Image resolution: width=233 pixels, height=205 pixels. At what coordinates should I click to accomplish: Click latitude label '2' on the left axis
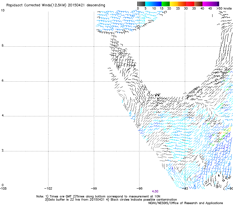coord(3,150)
